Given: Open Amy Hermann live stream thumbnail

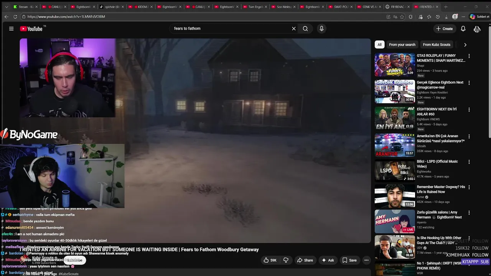Looking at the screenshot, I should [395, 222].
